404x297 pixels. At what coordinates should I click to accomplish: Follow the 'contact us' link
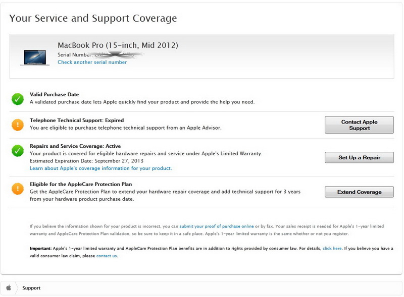[107, 256]
